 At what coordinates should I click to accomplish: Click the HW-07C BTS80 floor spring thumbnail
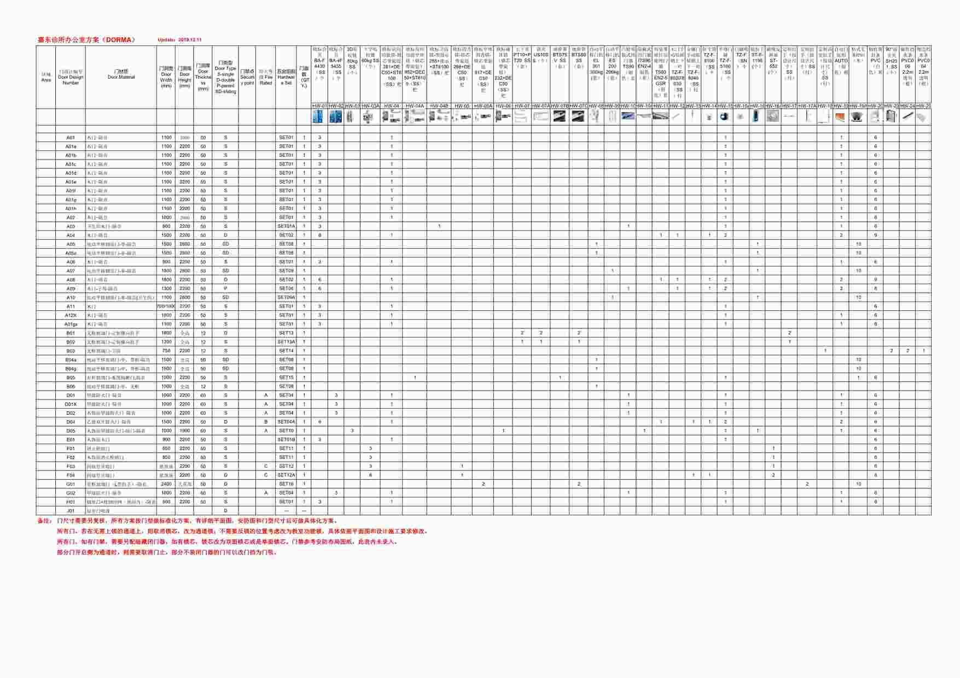coord(578,116)
